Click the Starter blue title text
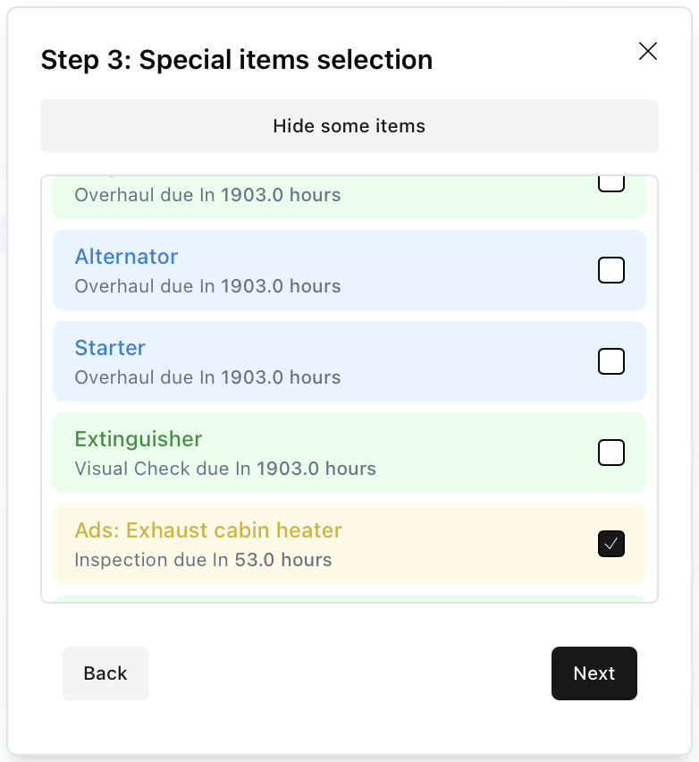The width and height of the screenshot is (699, 762). pyautogui.click(x=110, y=348)
